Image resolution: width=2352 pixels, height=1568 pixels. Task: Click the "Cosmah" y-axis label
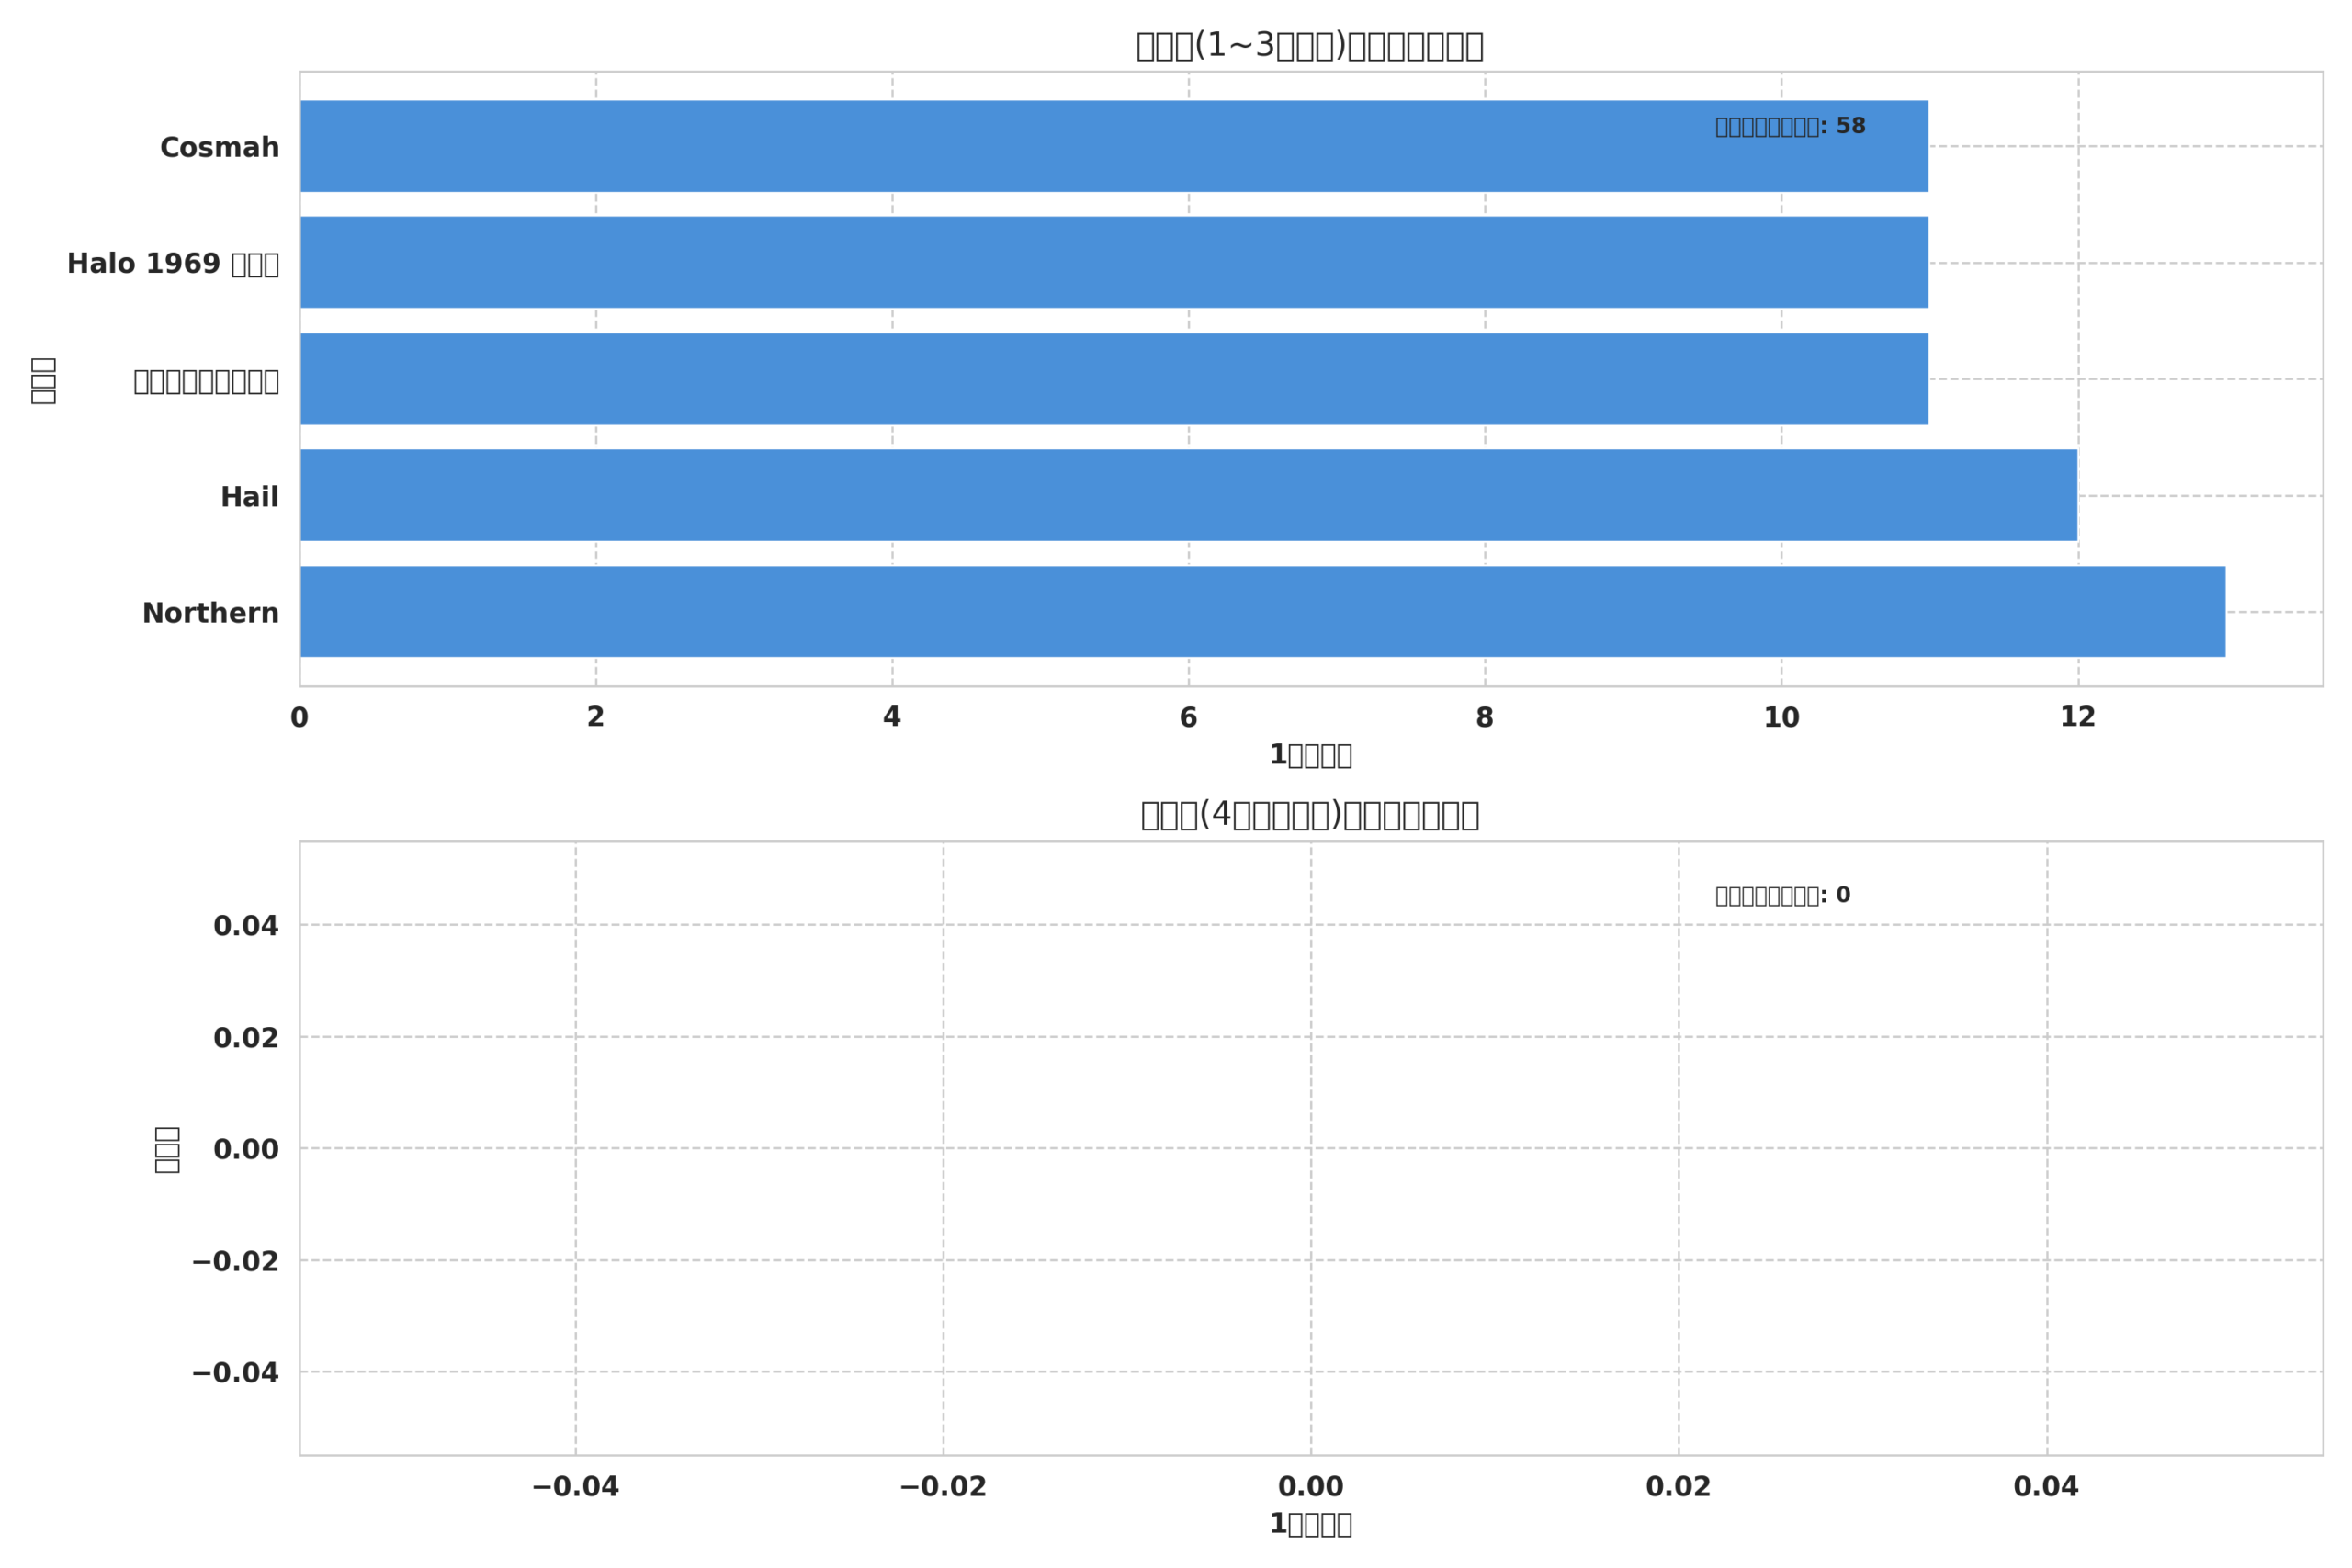click(220, 148)
